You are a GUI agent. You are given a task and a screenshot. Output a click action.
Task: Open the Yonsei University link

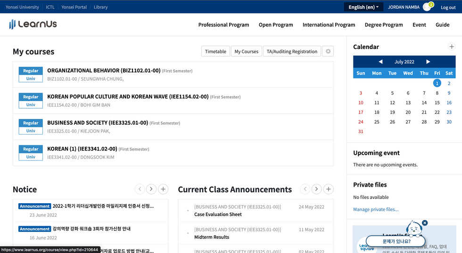(23, 7)
